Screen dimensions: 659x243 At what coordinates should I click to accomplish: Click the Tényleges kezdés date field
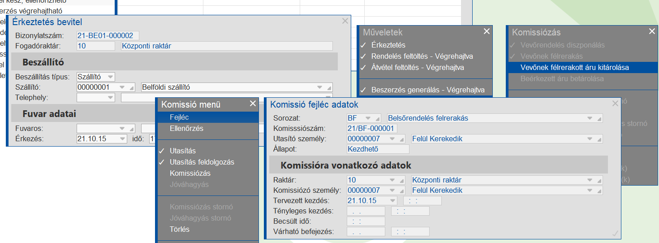[x=366, y=211]
